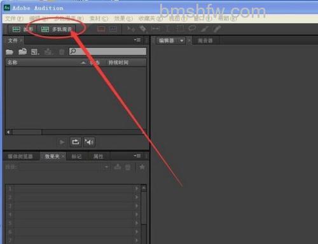Click the sort arrow in the files header
The width and height of the screenshot is (318, 244).
83,63
